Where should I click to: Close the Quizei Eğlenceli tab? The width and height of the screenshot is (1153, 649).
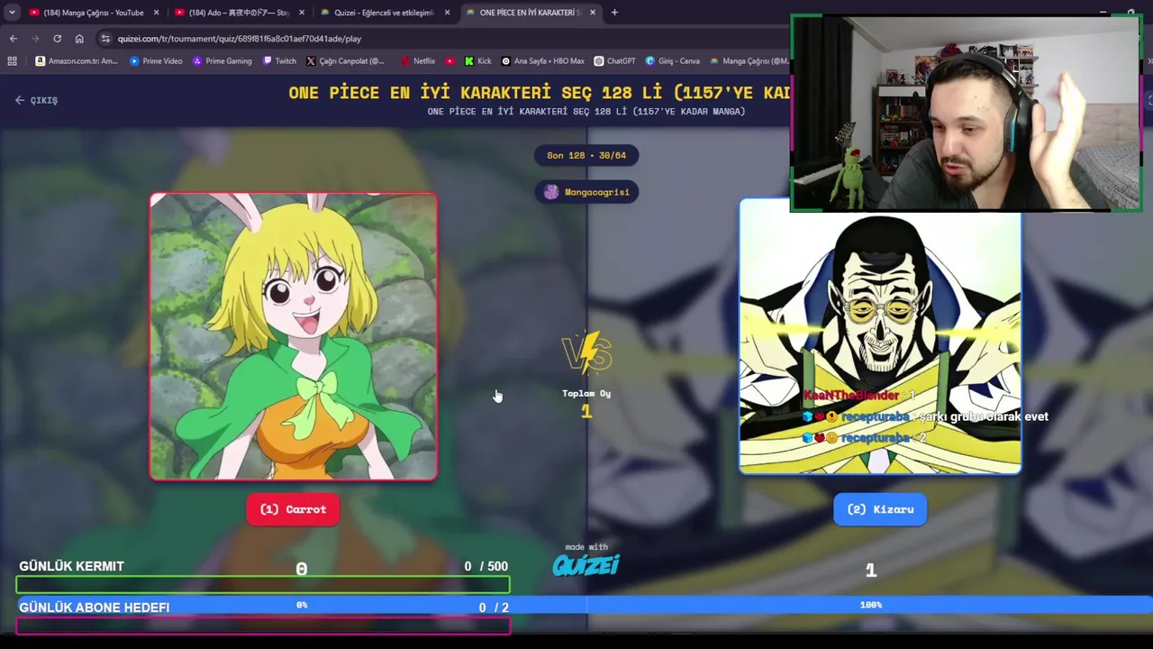click(x=448, y=13)
